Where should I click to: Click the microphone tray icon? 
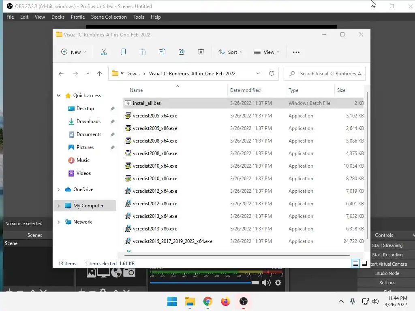coord(353,301)
